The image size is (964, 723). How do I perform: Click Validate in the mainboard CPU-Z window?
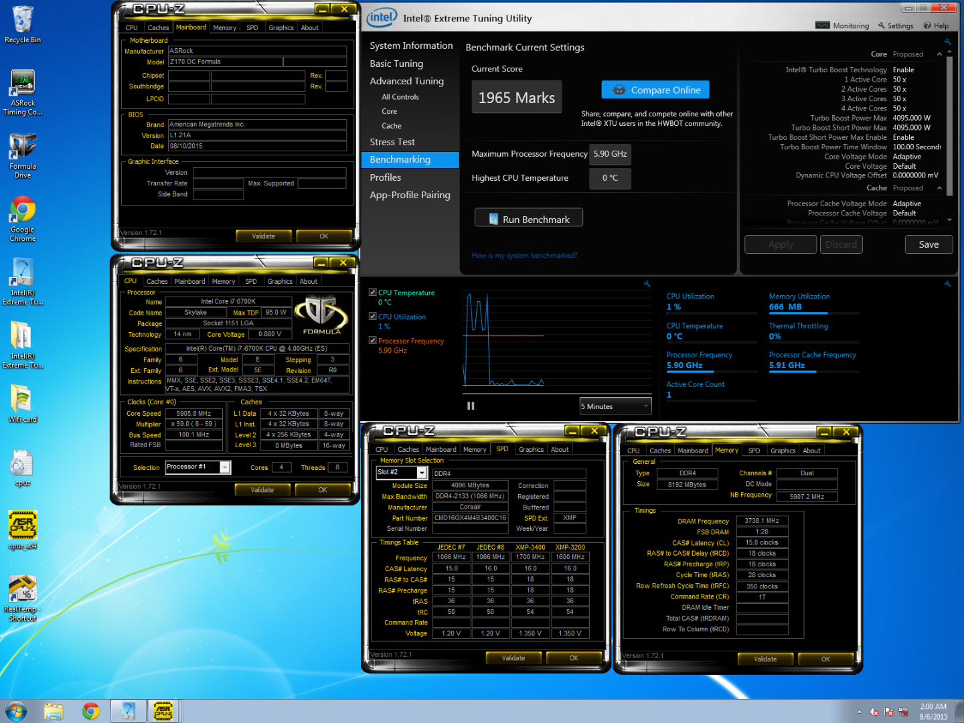pos(264,236)
